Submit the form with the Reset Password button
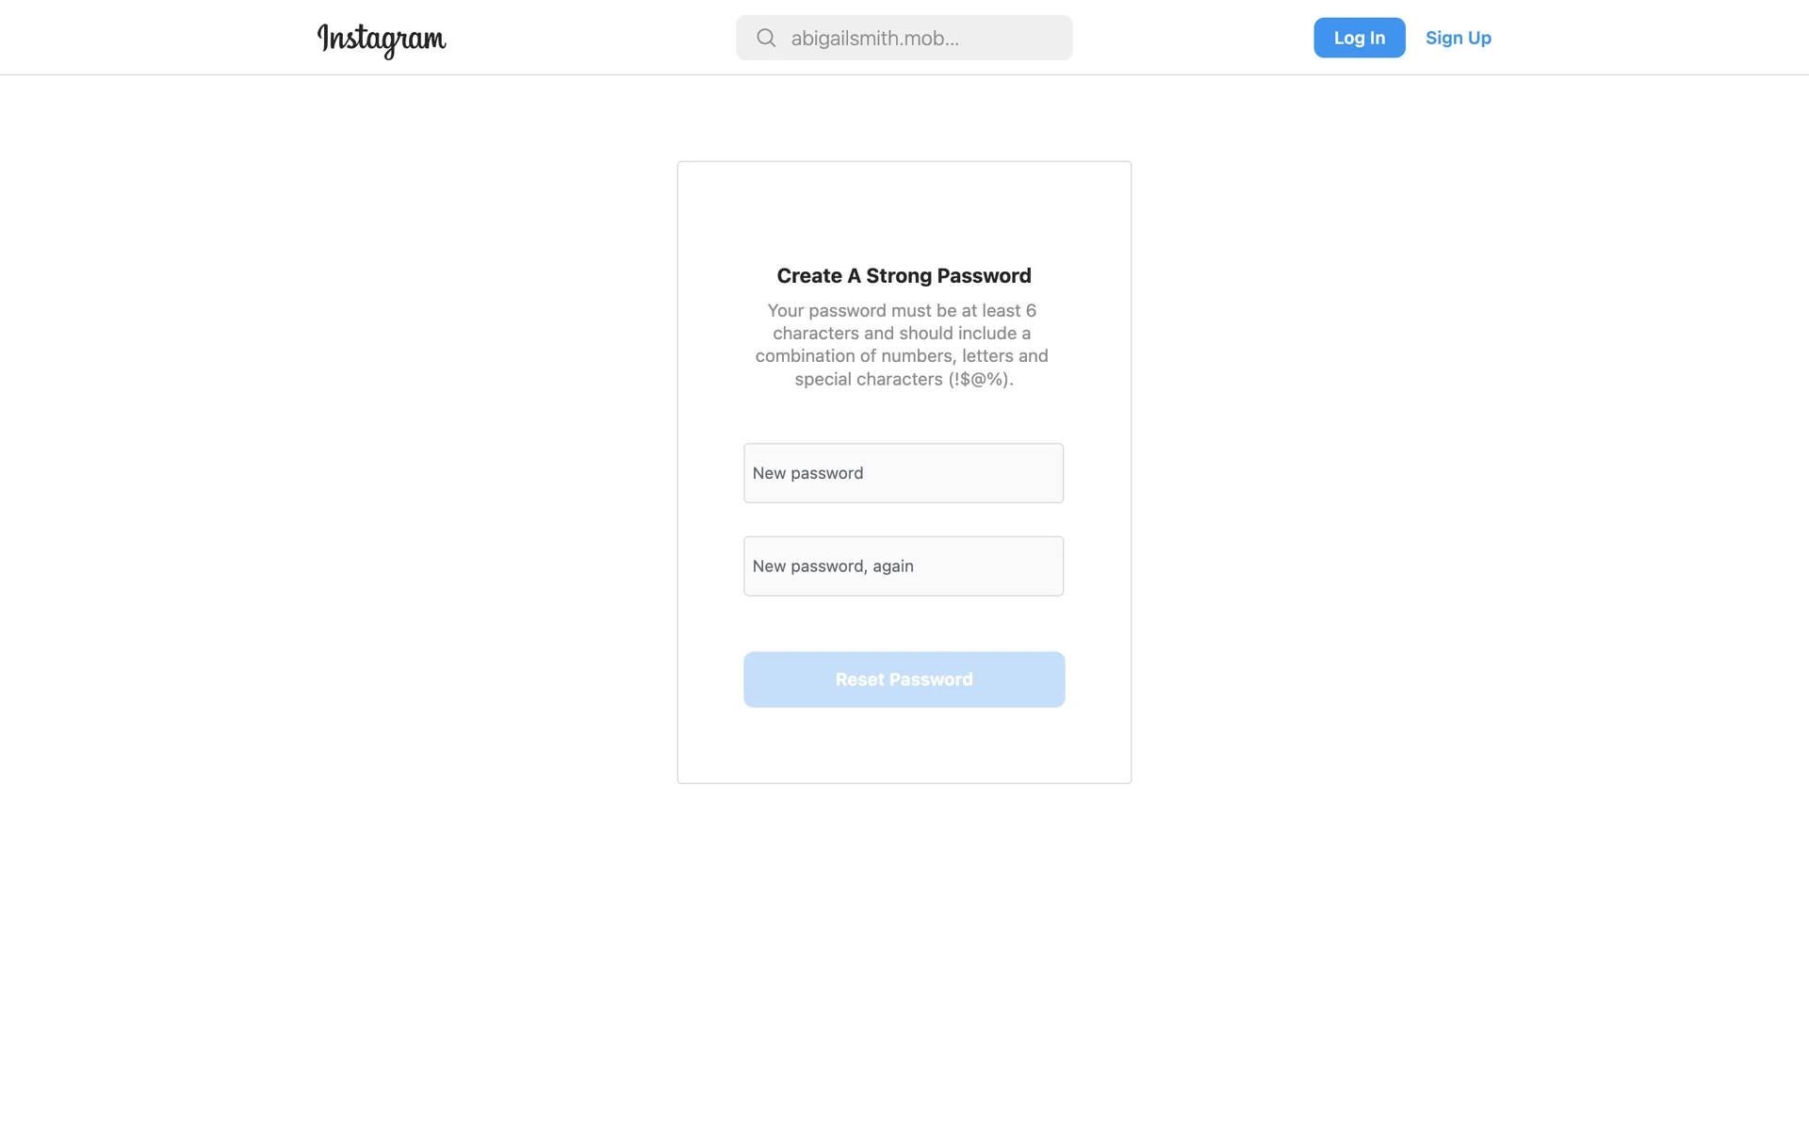 click(x=904, y=680)
